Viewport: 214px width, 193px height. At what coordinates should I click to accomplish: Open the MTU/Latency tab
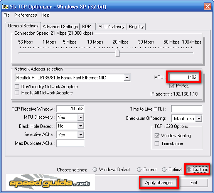tap(111, 27)
